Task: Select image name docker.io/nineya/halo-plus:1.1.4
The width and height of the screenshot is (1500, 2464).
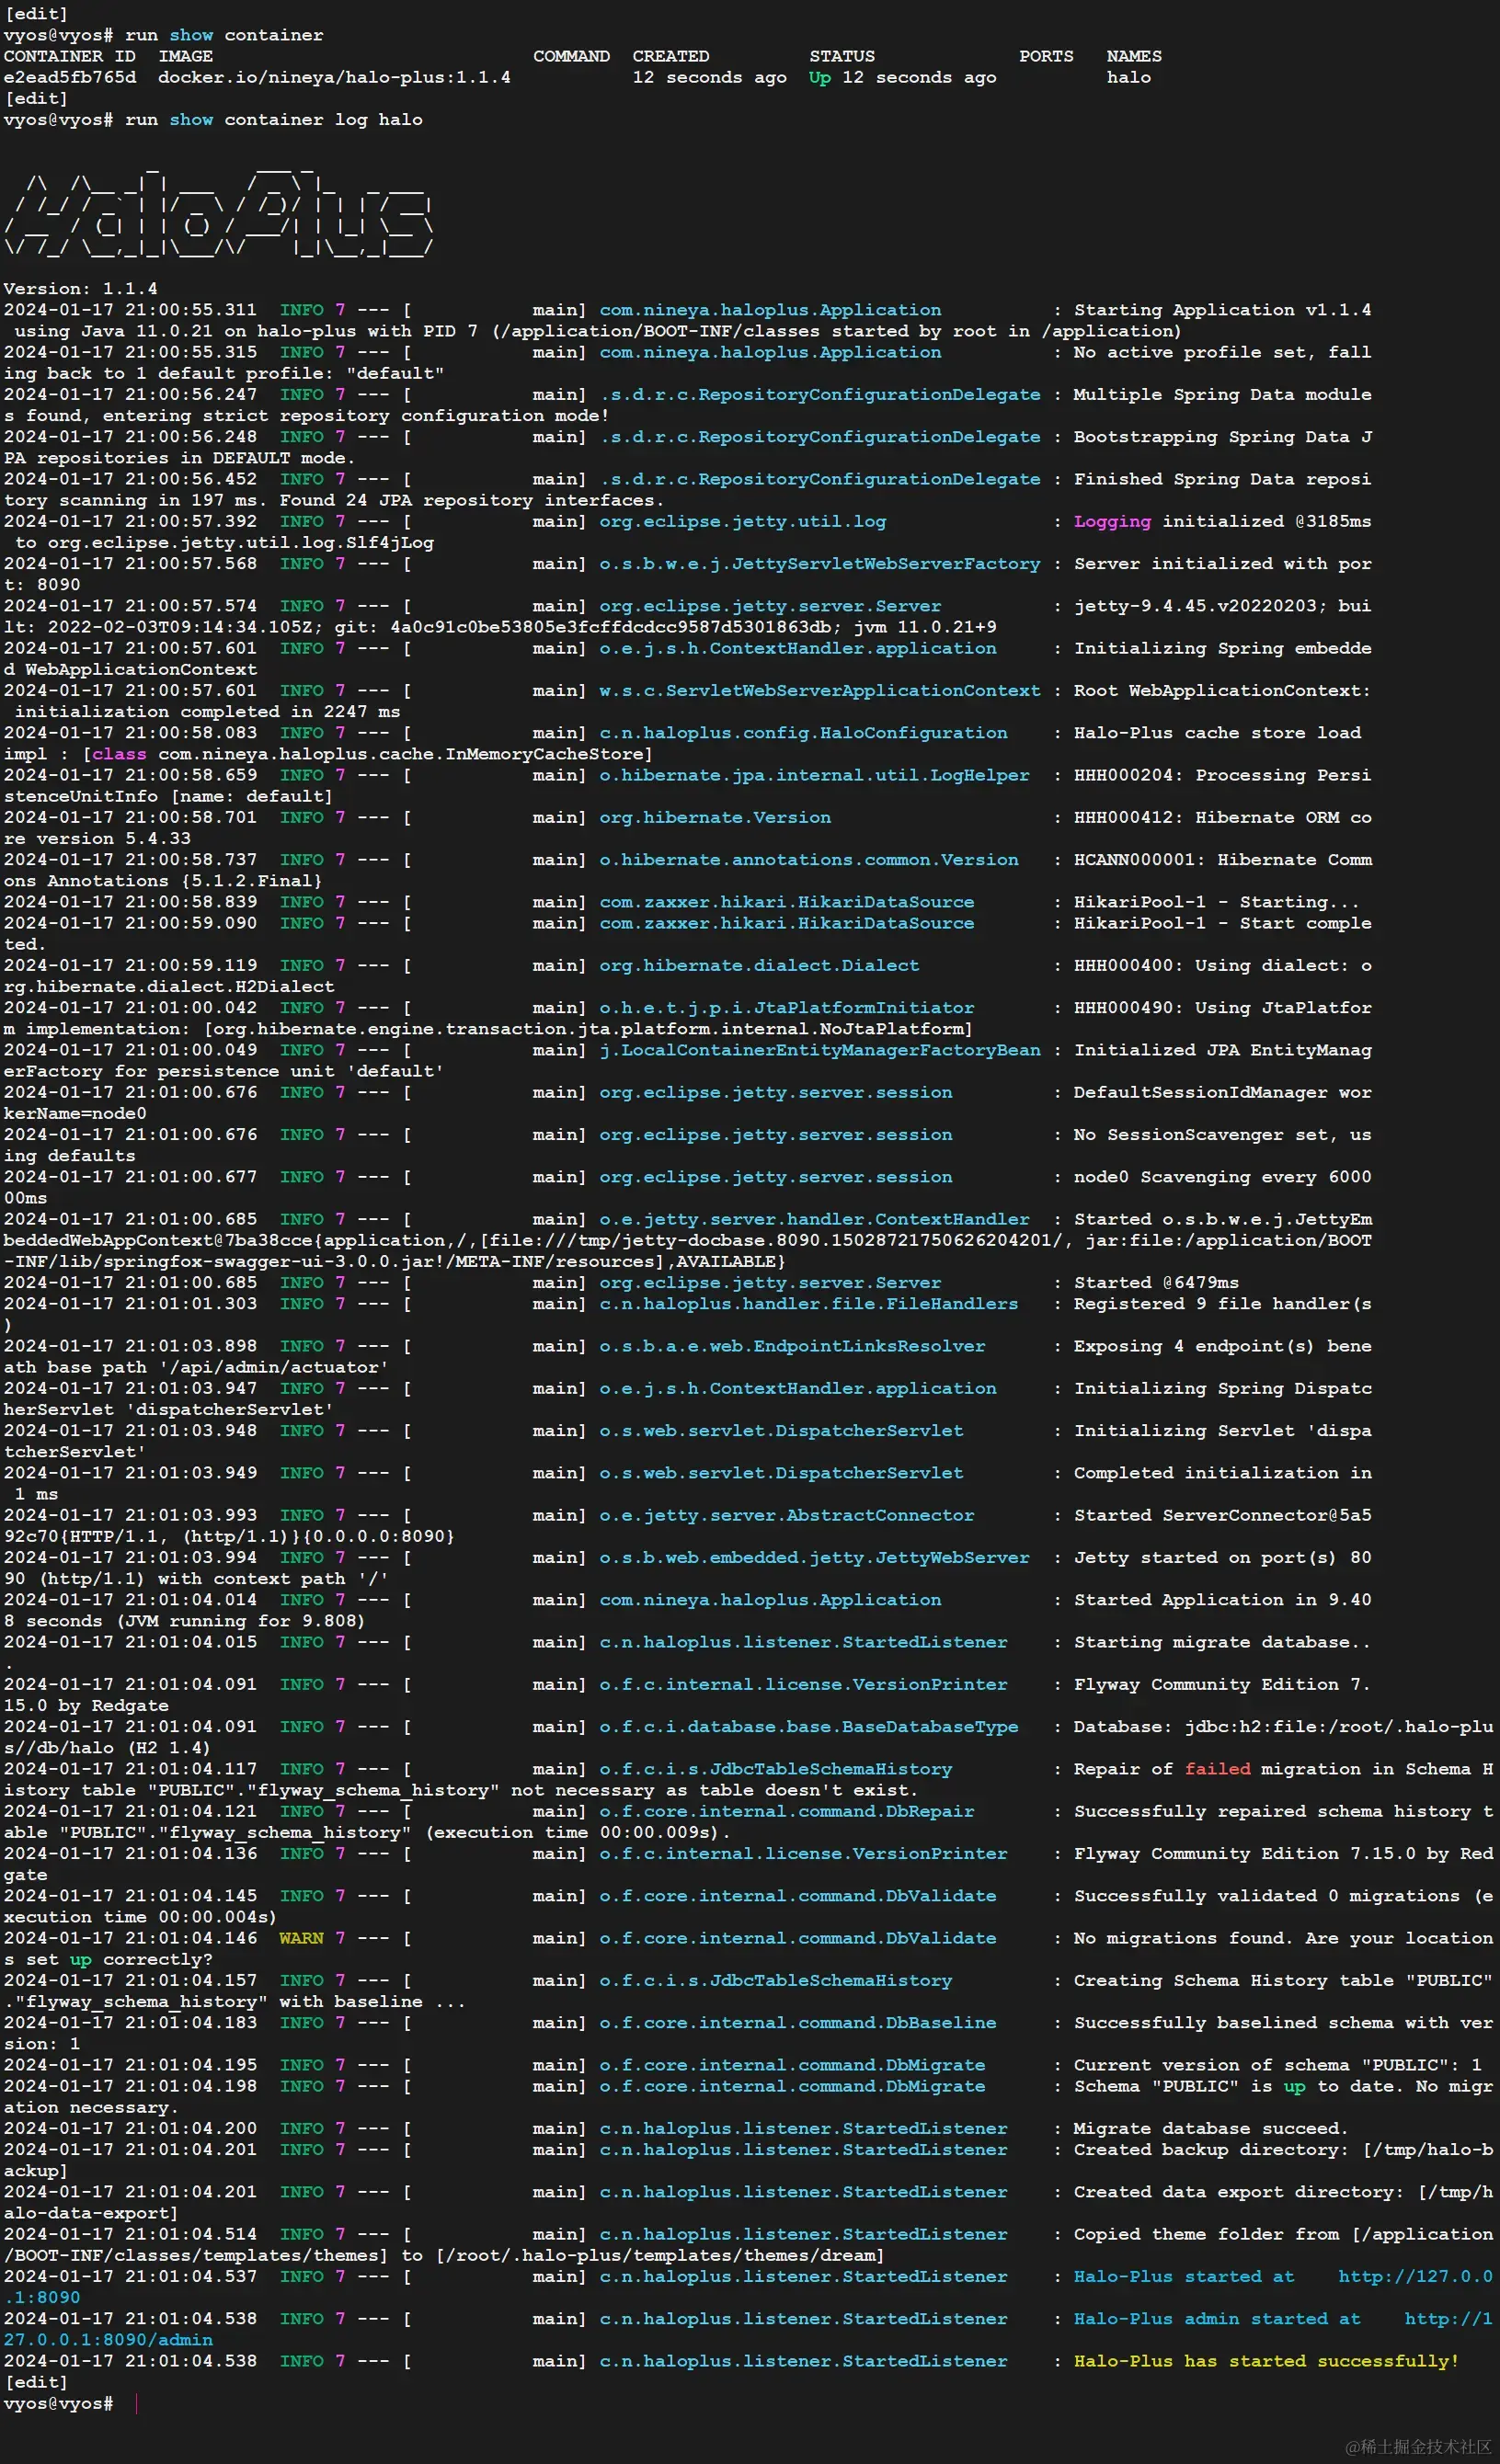Action: [334, 77]
